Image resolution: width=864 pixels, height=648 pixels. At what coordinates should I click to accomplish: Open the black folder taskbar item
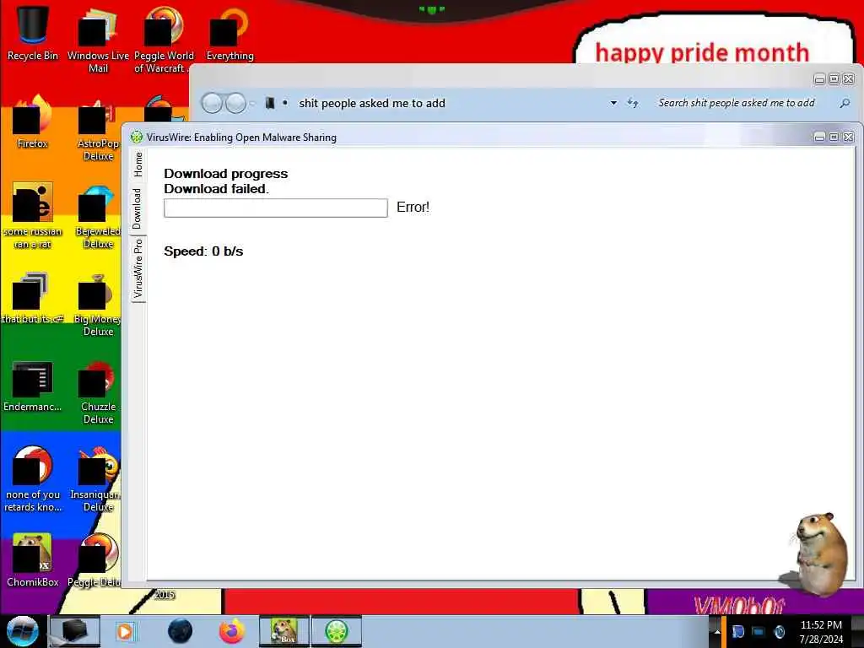pyautogui.click(x=74, y=631)
